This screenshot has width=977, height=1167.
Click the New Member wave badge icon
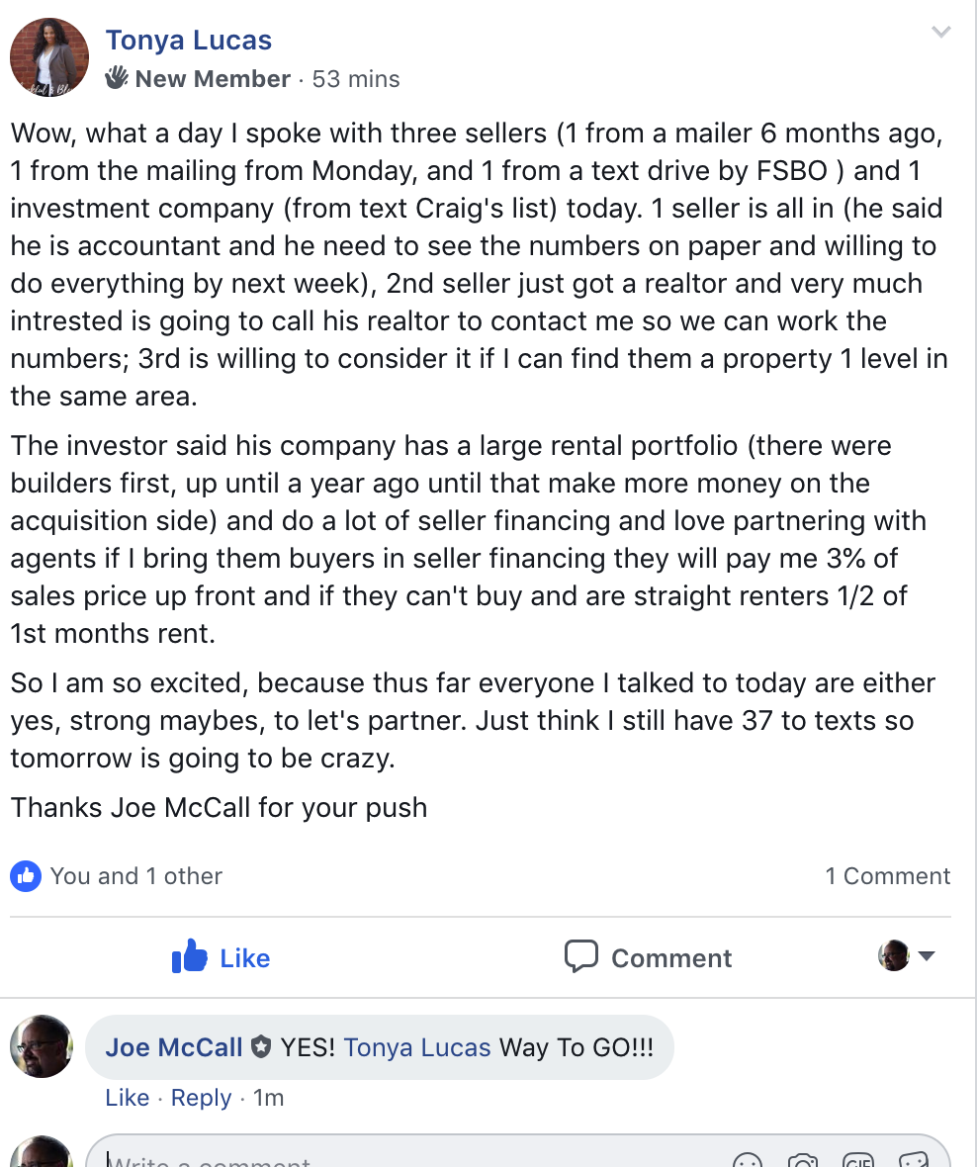click(117, 77)
